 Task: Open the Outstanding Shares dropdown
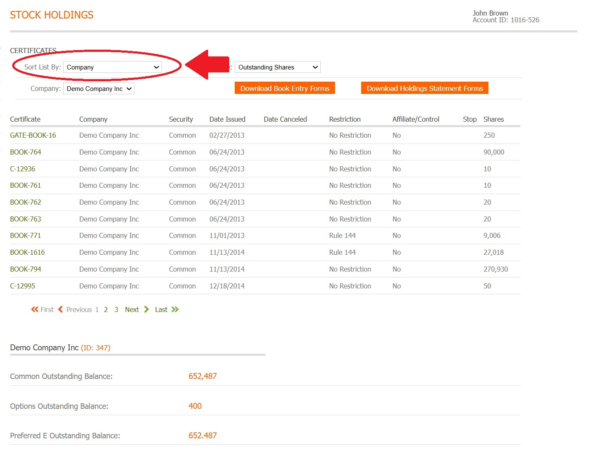277,67
